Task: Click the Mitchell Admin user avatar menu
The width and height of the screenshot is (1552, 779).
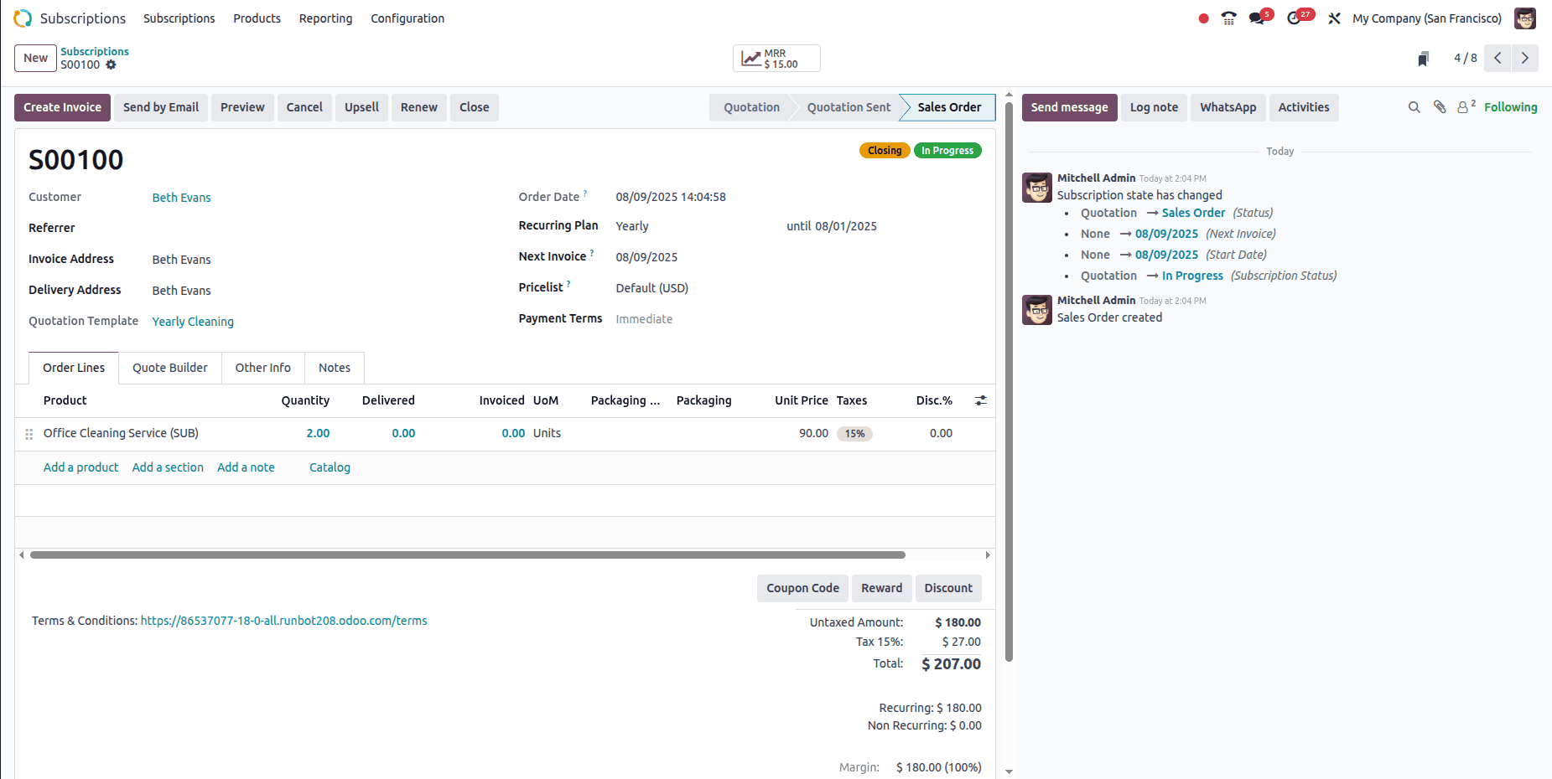Action: click(x=1525, y=18)
